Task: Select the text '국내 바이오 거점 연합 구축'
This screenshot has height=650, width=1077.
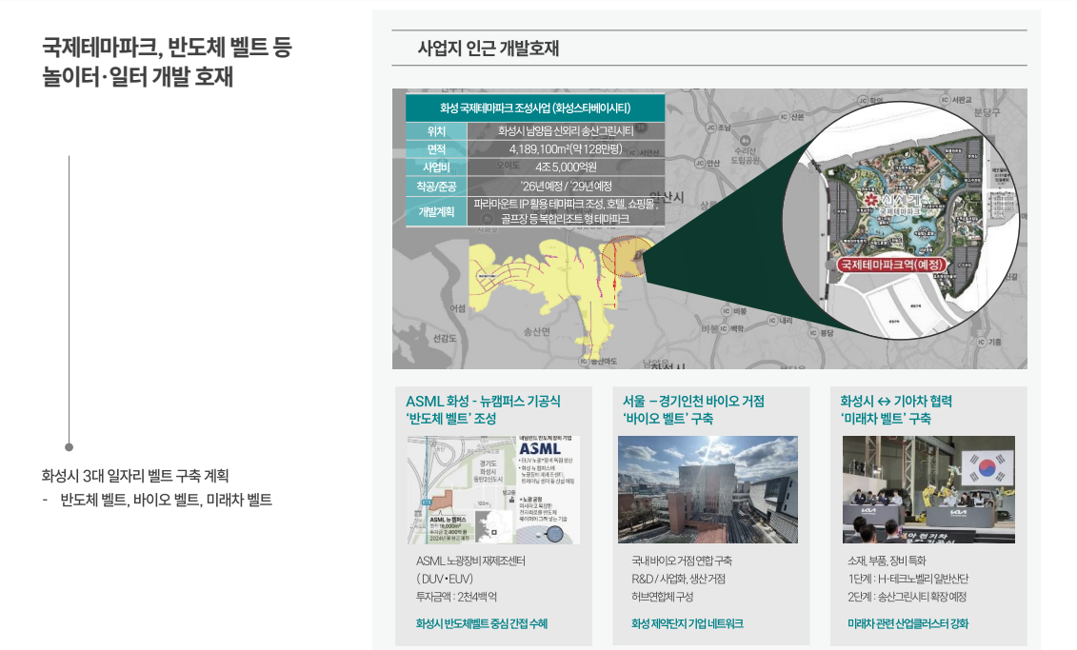Action: [682, 561]
